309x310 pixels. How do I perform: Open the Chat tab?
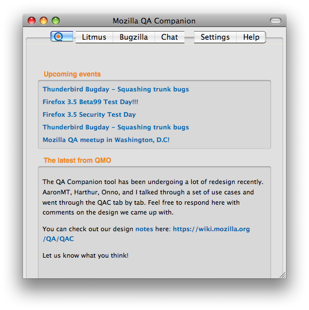pos(169,37)
